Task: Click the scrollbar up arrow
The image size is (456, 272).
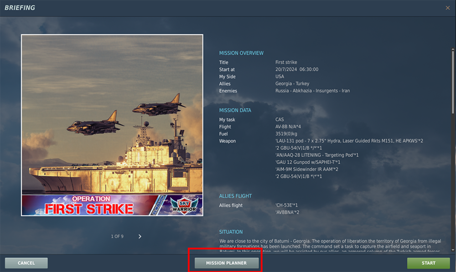Action: tap(452, 49)
